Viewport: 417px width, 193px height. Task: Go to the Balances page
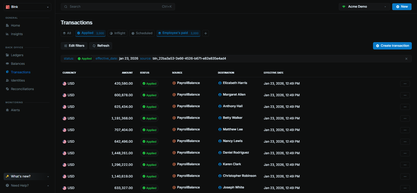(x=18, y=64)
